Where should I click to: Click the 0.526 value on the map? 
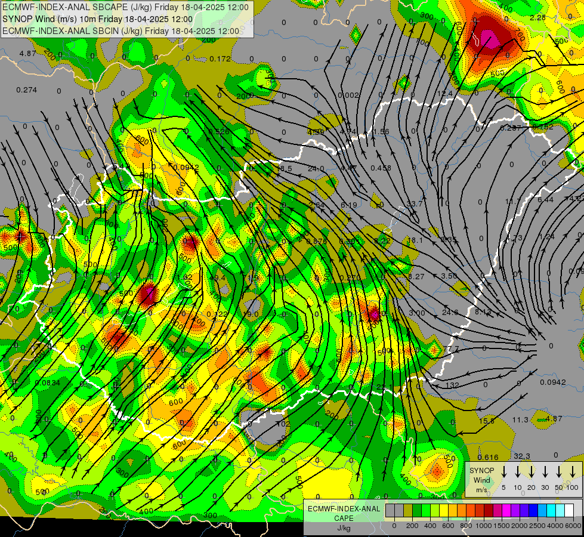(x=219, y=131)
